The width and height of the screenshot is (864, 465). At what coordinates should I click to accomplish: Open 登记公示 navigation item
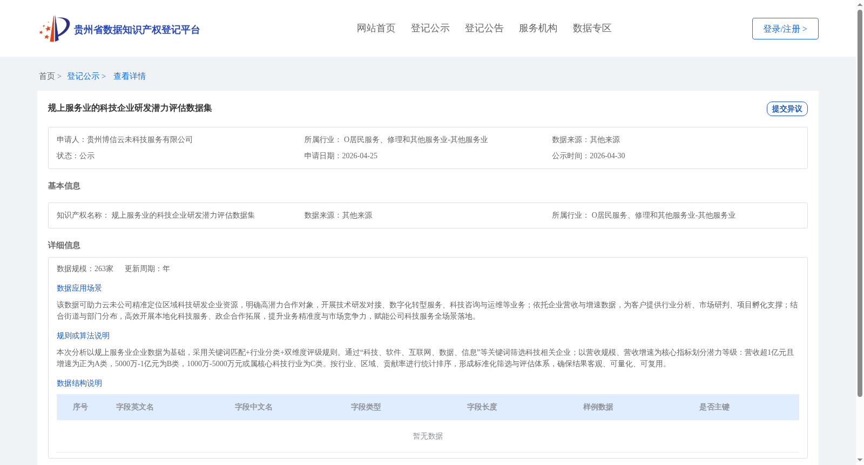tap(430, 28)
